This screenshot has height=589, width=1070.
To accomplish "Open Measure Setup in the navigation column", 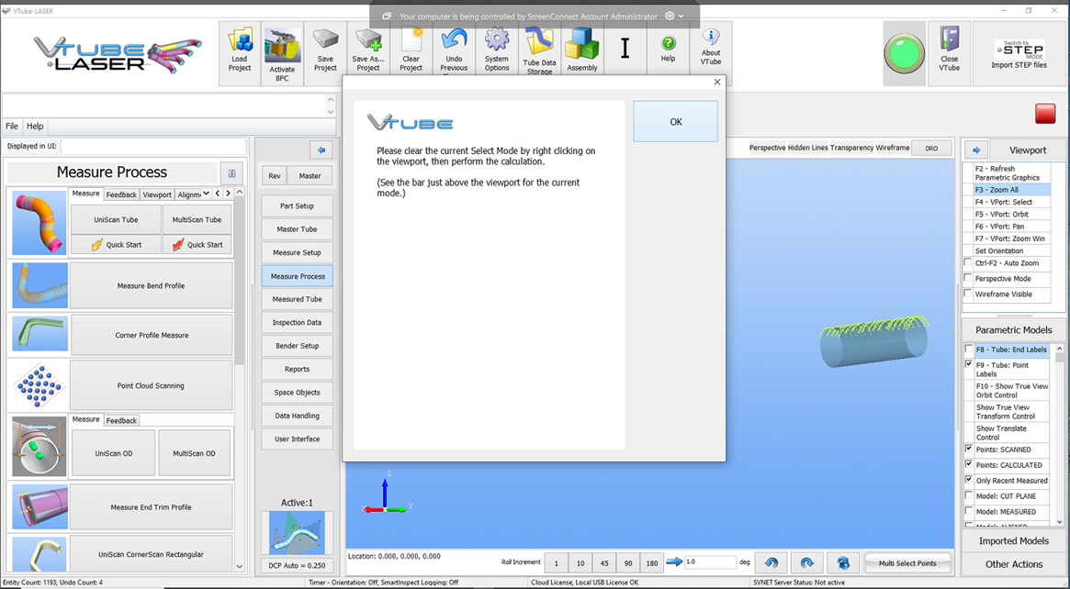I will click(297, 252).
